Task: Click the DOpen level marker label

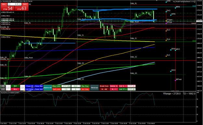Action: 170,20
